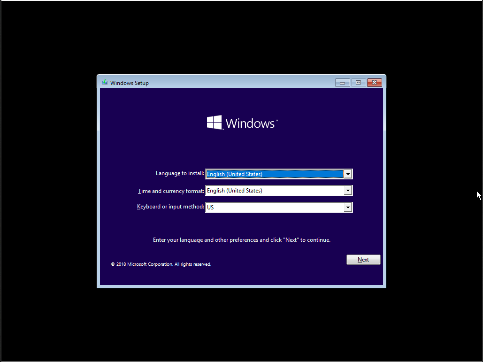Click the 'Enter your language and other preferences' instruction text
483x362 pixels.
click(241, 240)
